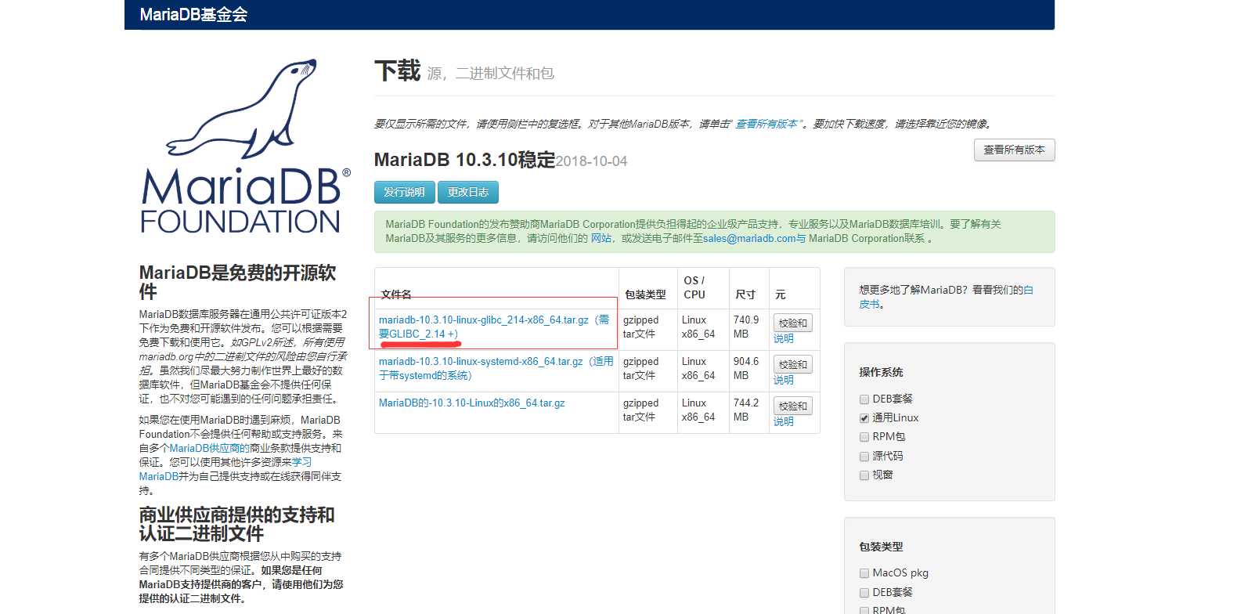Screen dimensions: 1248x614
Task: Toggle the DEB套餐 package type checkbox
Action: [864, 593]
